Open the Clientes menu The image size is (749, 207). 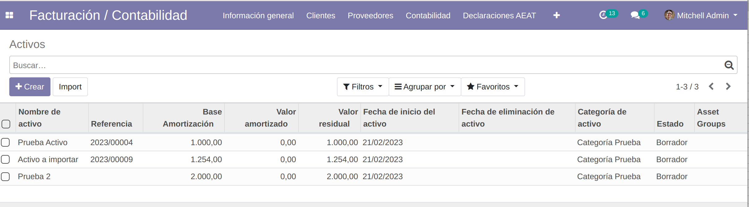[320, 15]
